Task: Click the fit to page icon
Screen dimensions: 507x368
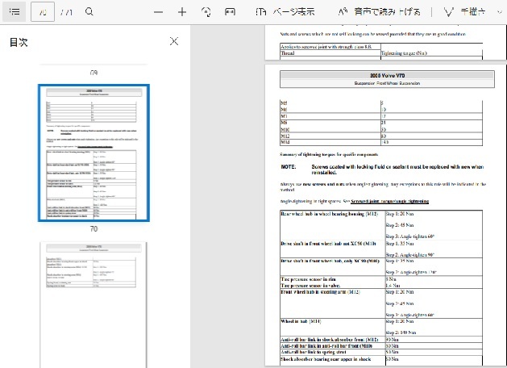Action: tap(230, 12)
